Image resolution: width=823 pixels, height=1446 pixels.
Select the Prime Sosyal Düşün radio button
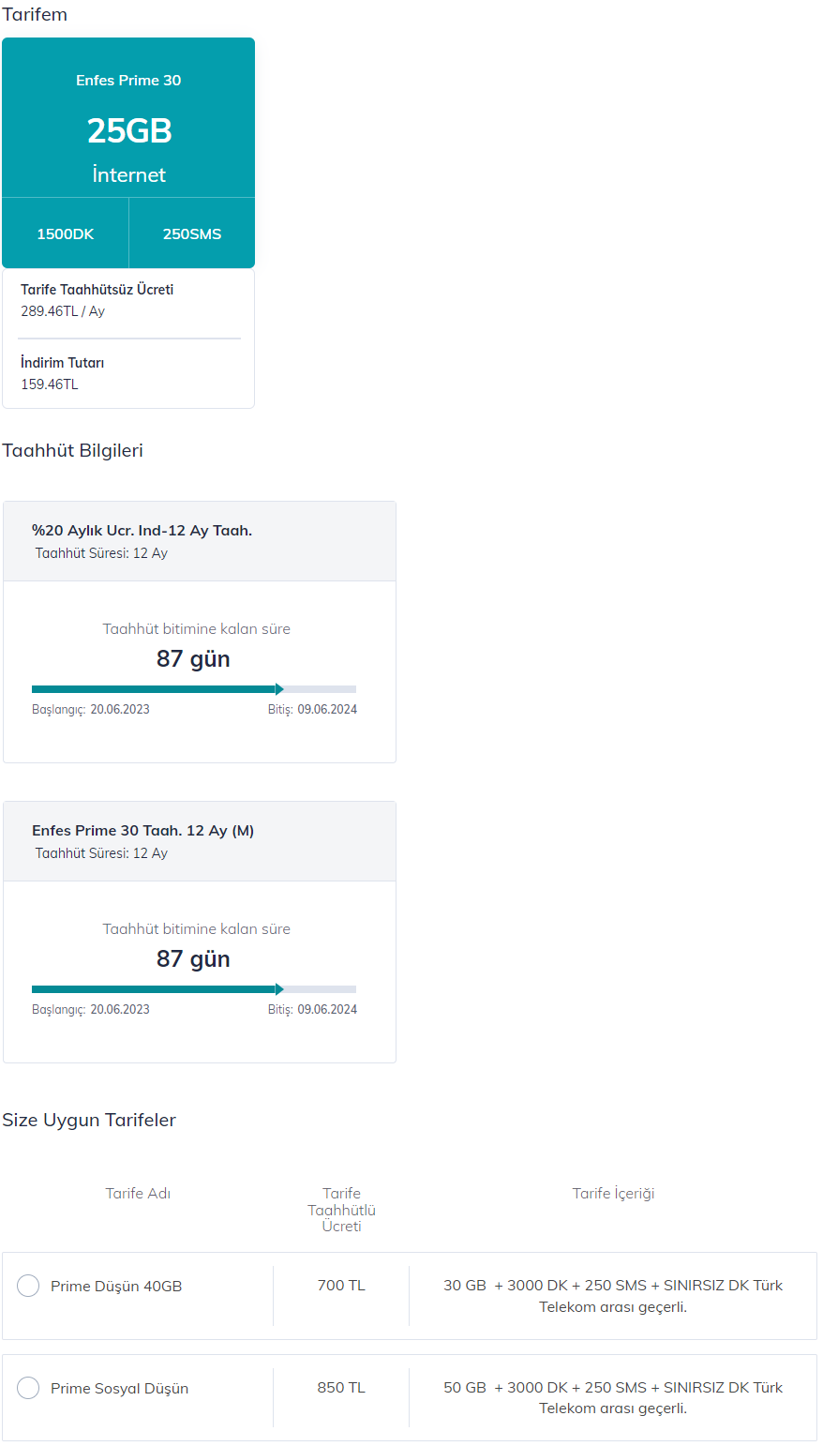point(28,1388)
